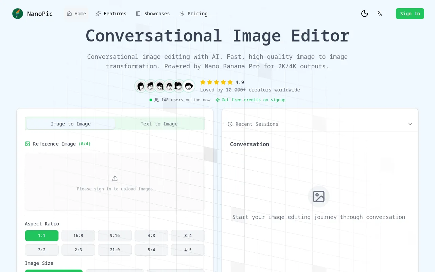
Task: Click the first user avatar thumbnail
Action: tap(141, 86)
